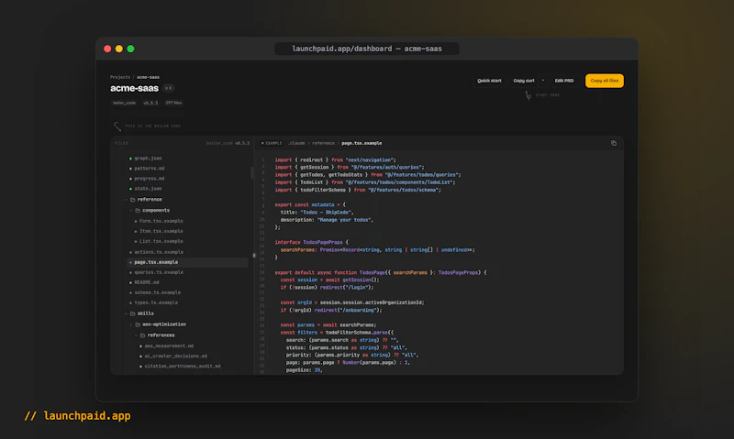734x439 pixels.
Task: Click the ⌘K shortcut badge beside acme-saas
Action: (169, 88)
